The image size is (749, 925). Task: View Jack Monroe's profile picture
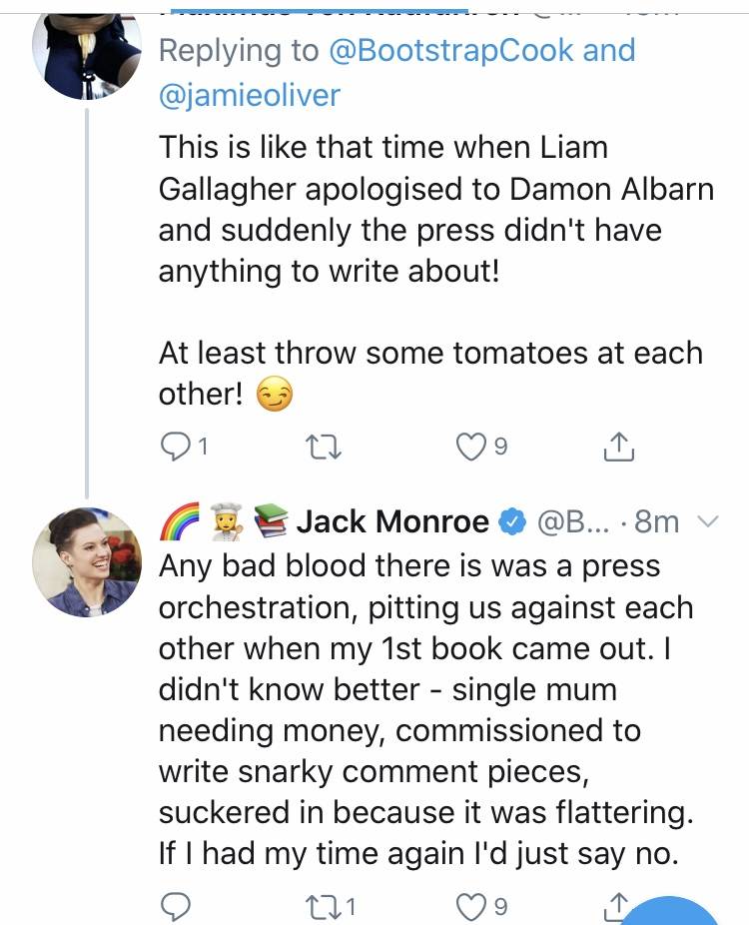[87, 562]
